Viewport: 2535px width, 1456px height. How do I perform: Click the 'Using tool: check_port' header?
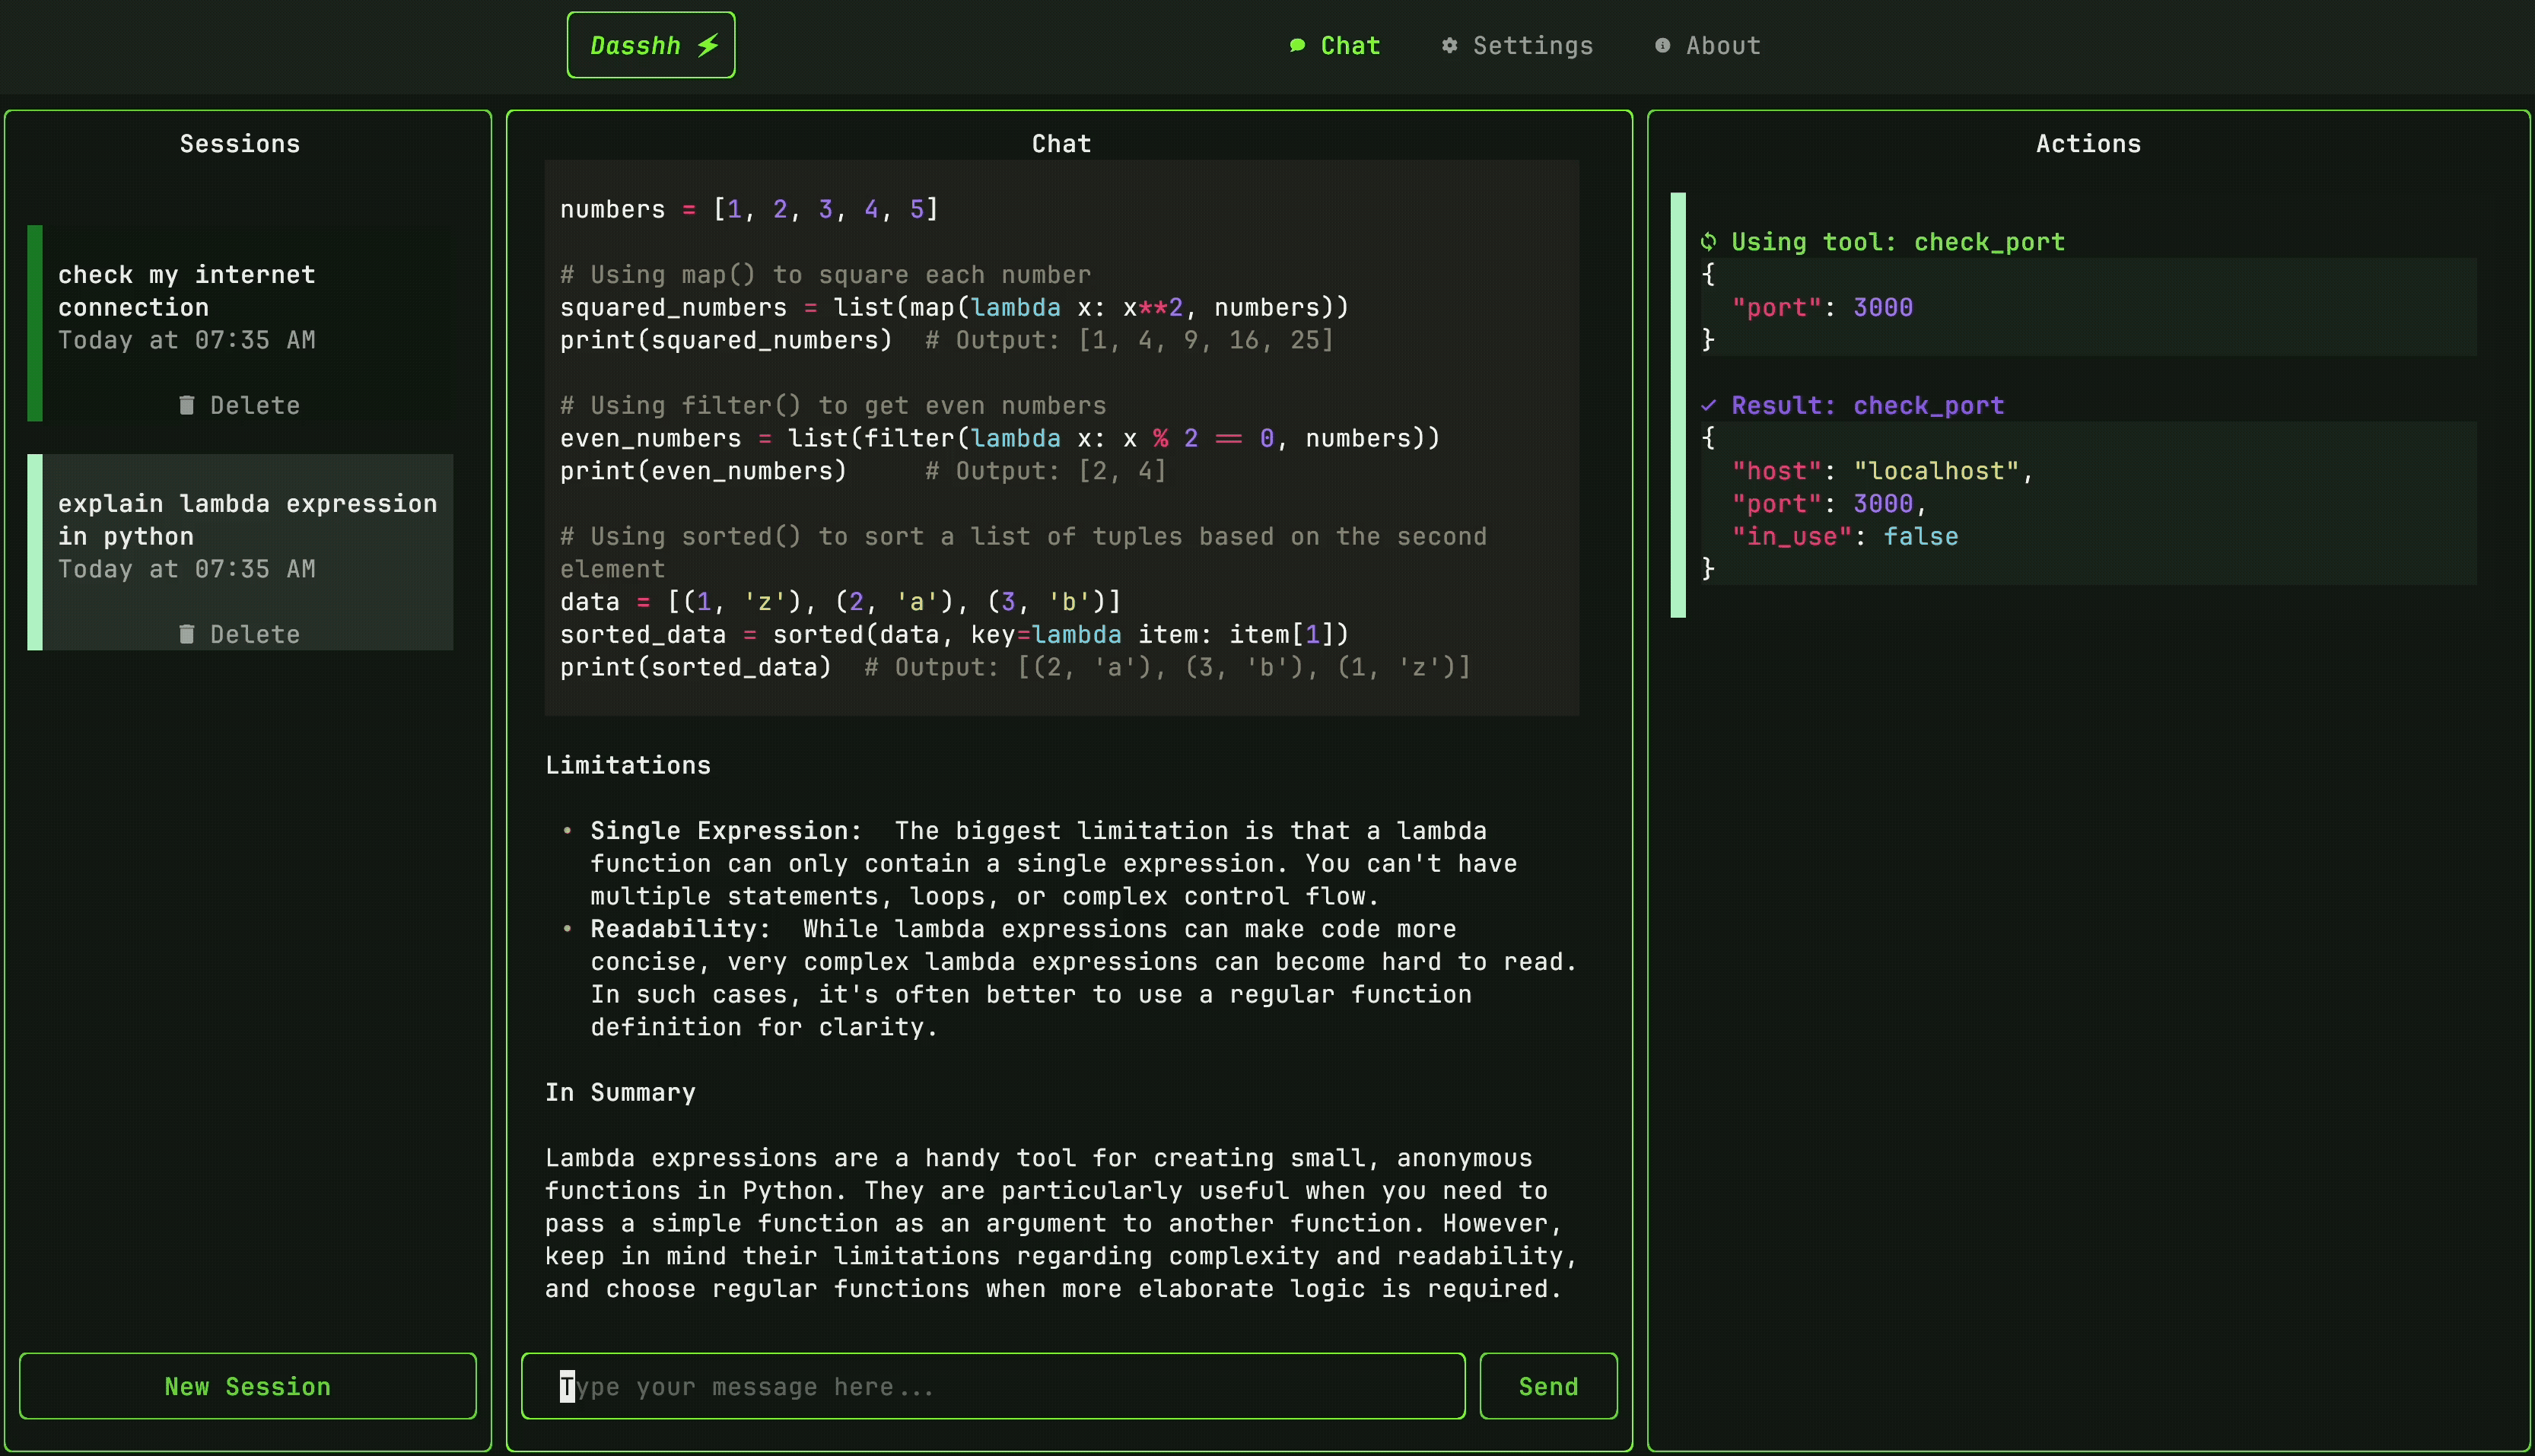(1883, 241)
